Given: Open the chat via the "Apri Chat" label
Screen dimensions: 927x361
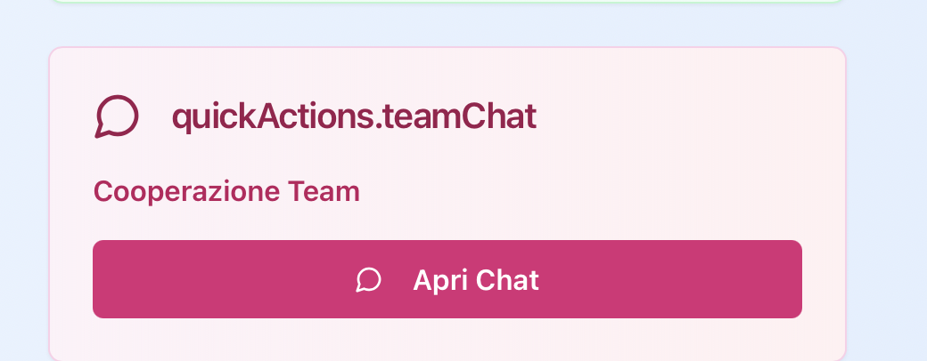Looking at the screenshot, I should click(x=476, y=280).
